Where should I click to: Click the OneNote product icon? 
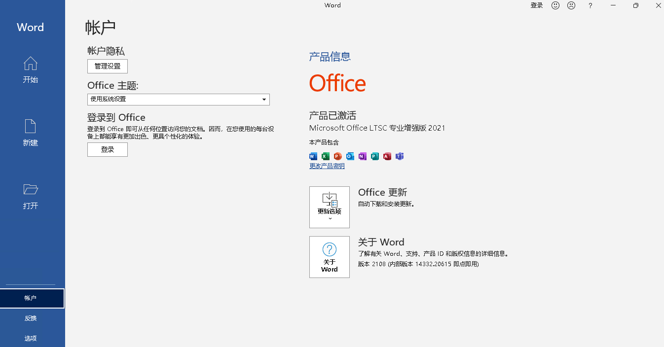pos(363,156)
